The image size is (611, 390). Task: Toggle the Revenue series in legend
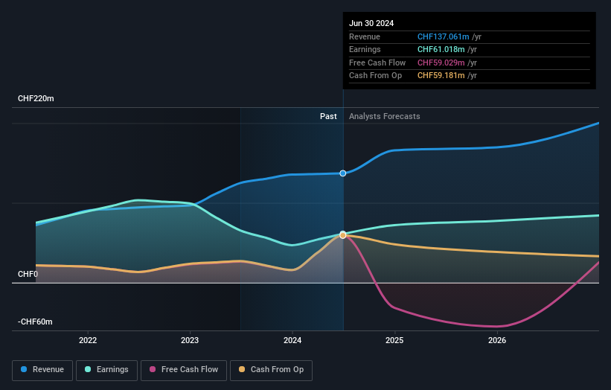click(42, 370)
